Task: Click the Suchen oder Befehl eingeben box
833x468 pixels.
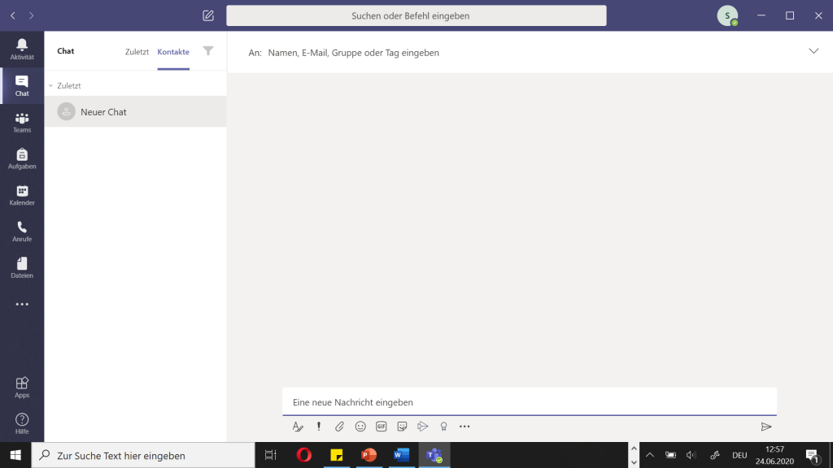Action: click(x=416, y=15)
